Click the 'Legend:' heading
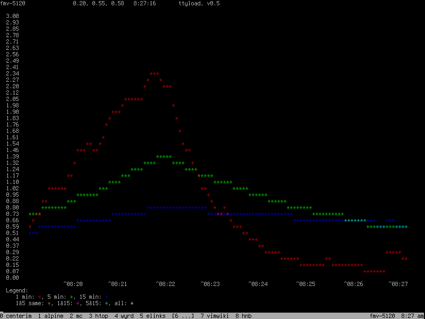The width and height of the screenshot is (425, 319). click(17, 290)
